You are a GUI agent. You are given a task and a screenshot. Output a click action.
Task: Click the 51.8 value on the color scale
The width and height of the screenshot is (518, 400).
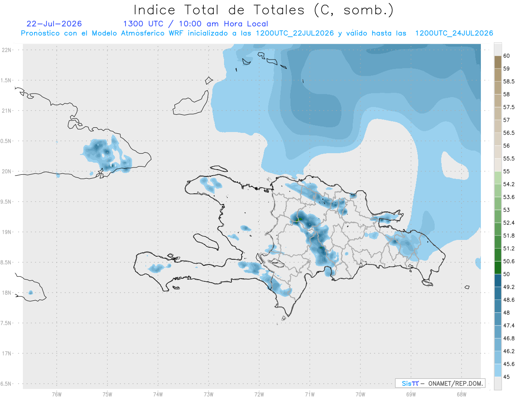pyautogui.click(x=509, y=236)
